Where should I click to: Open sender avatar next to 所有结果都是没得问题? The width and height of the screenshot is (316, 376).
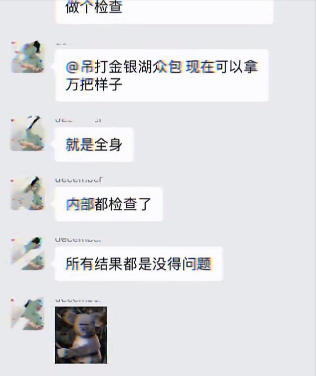28,254
